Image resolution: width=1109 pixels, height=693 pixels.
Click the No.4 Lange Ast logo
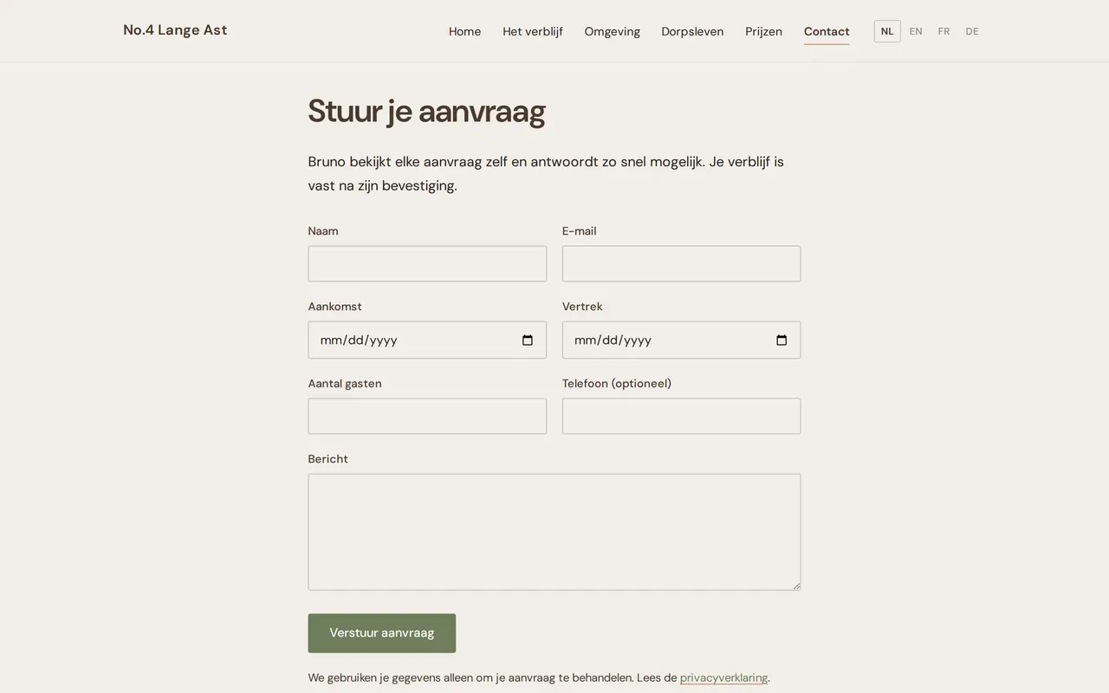pyautogui.click(x=175, y=30)
